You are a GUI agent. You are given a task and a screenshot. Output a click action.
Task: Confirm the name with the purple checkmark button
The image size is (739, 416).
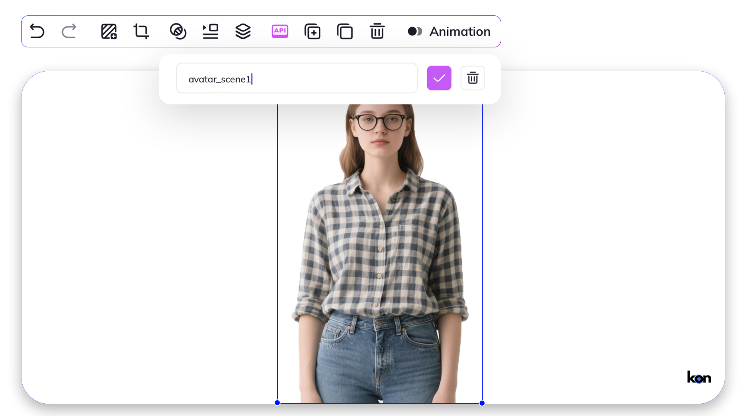point(439,78)
